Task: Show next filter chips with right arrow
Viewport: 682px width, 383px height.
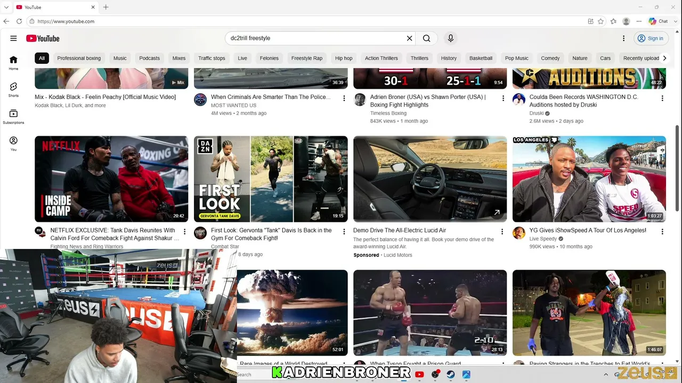Action: point(664,58)
